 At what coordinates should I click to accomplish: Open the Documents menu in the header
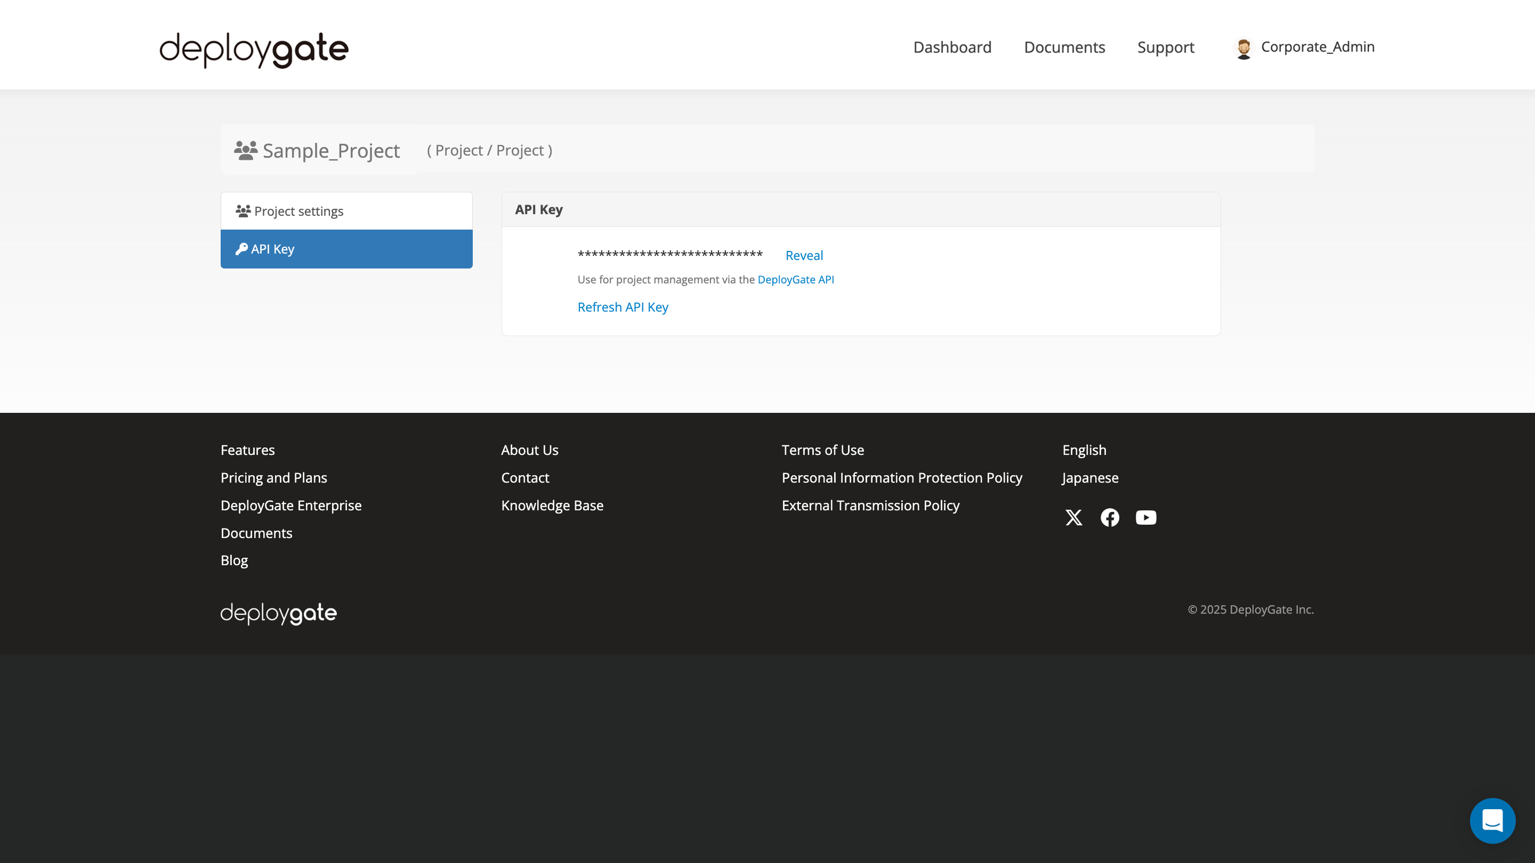(x=1064, y=47)
